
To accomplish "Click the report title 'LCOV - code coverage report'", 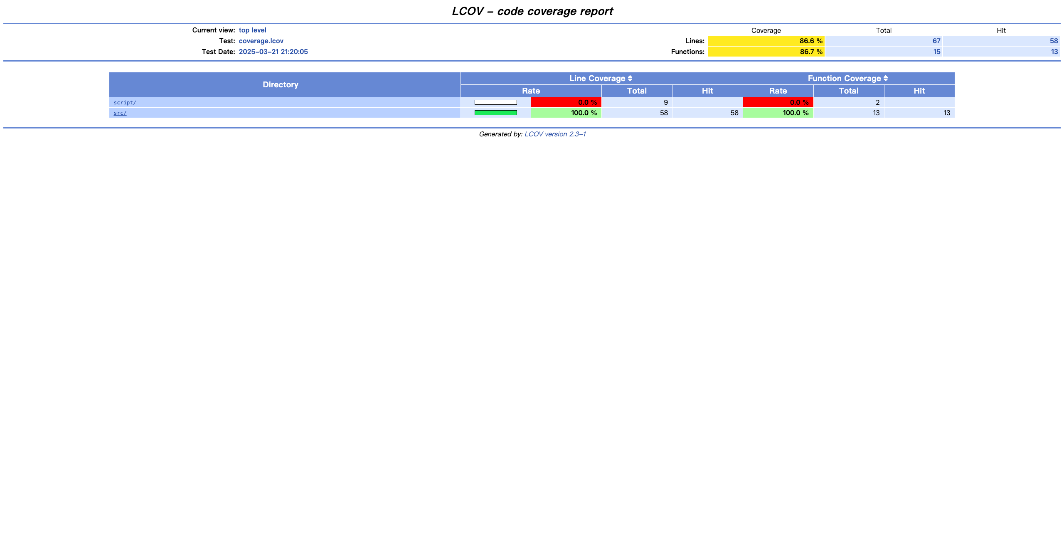I will [532, 11].
